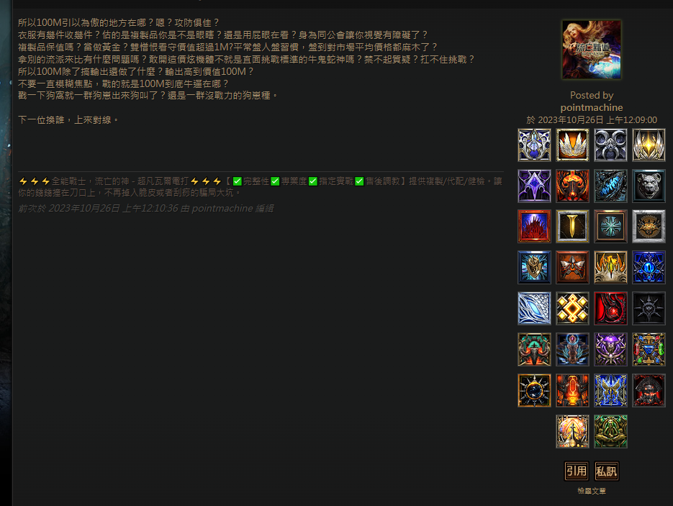This screenshot has height=506, width=673.
Task: Click the grey bear head supporter badge
Action: coord(649,186)
